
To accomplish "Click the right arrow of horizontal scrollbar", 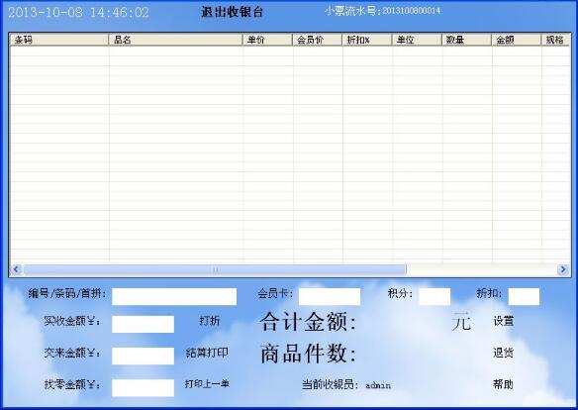I will [x=563, y=269].
